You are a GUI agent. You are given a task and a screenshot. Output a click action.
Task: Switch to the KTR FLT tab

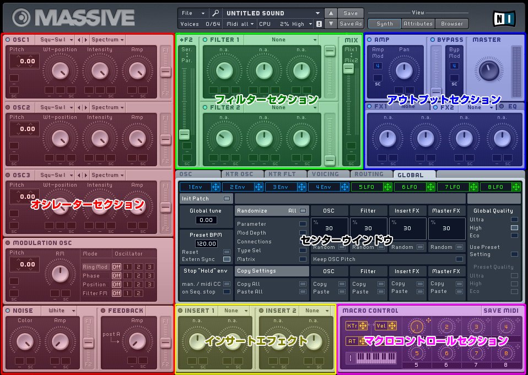click(x=284, y=174)
